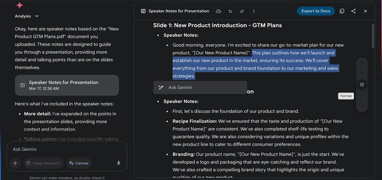The width and height of the screenshot is (382, 180).
Task: Click the tone adjustment slider icon
Action: pyautogui.click(x=362, y=85)
